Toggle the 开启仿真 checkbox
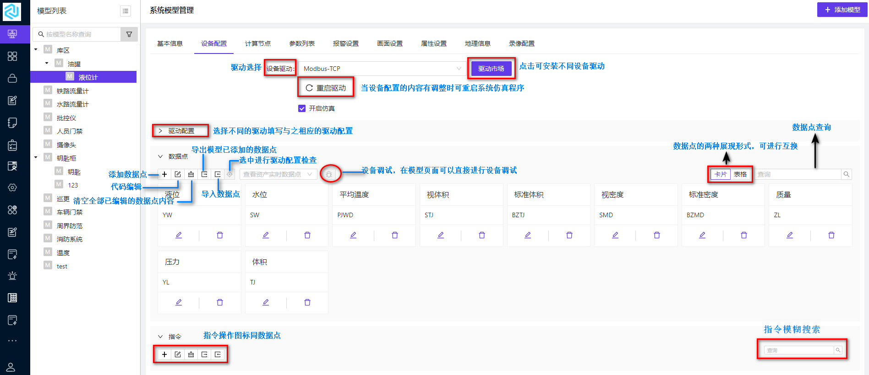Image resolution: width=869 pixels, height=375 pixels. [x=302, y=108]
